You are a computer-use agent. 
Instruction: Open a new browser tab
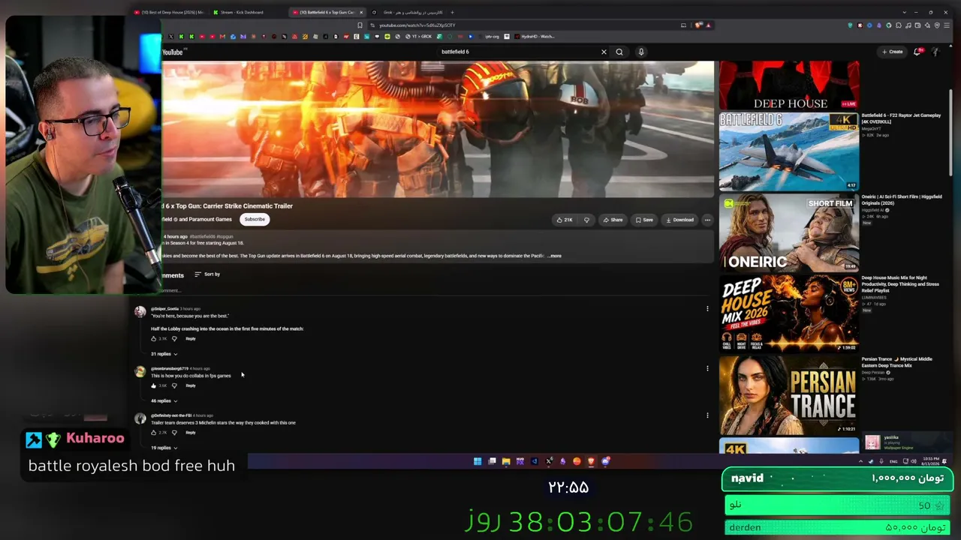coord(452,12)
